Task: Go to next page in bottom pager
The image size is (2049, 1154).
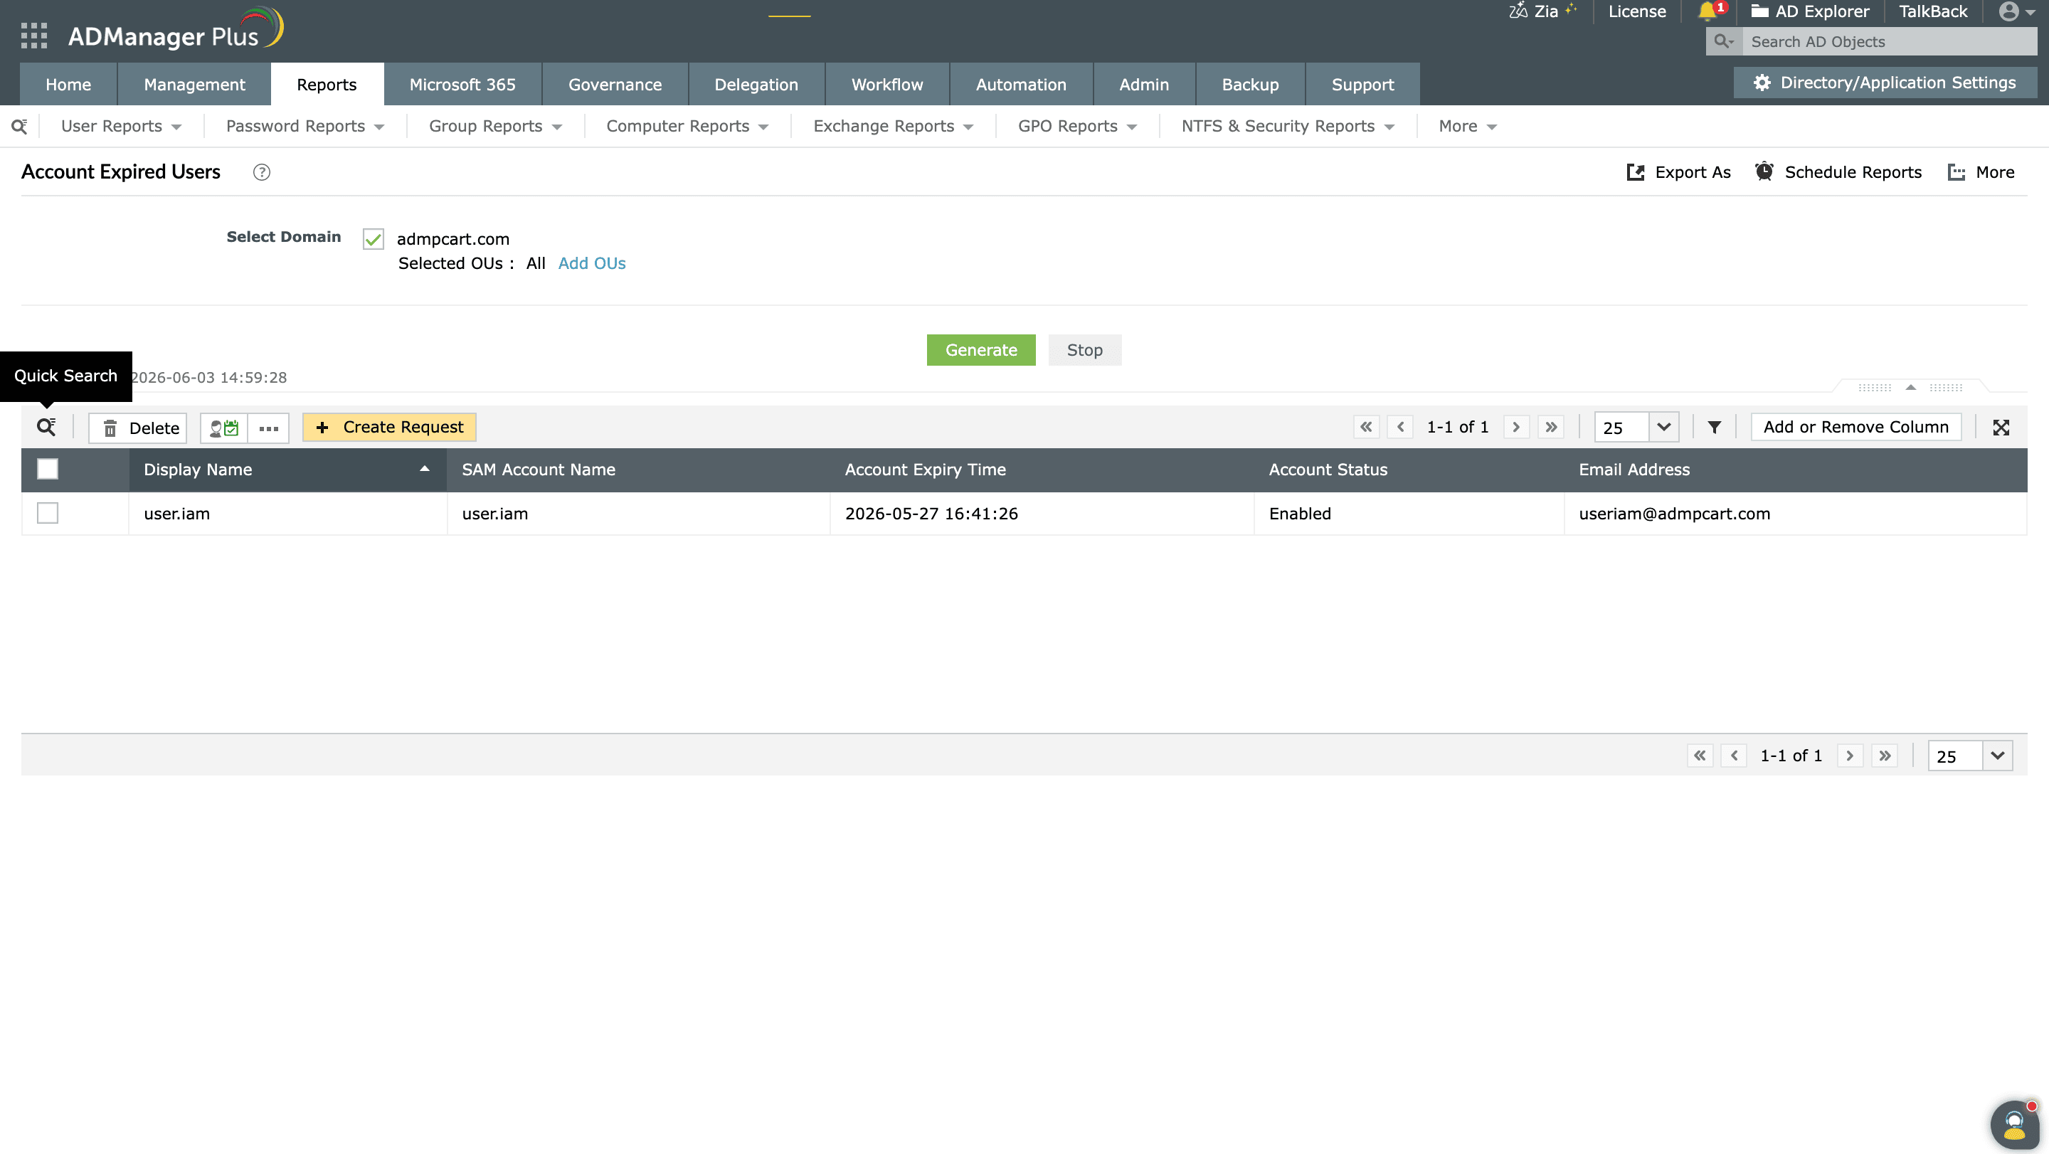Action: pos(1849,756)
